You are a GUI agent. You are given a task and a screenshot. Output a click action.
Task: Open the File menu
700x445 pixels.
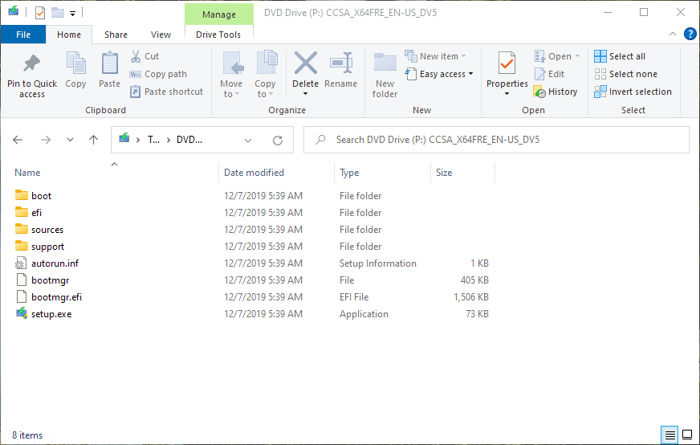coord(23,35)
